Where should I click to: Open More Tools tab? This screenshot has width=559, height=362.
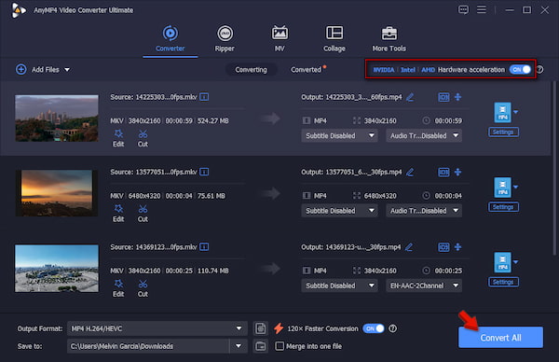click(x=389, y=39)
